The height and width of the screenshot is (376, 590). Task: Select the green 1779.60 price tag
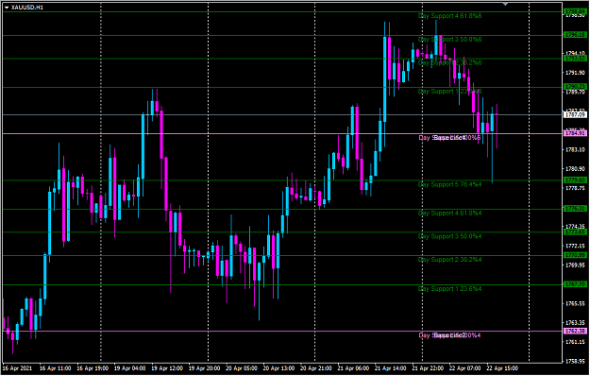tap(575, 180)
